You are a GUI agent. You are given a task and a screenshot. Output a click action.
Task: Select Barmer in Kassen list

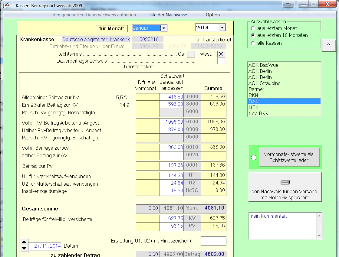click(284, 89)
